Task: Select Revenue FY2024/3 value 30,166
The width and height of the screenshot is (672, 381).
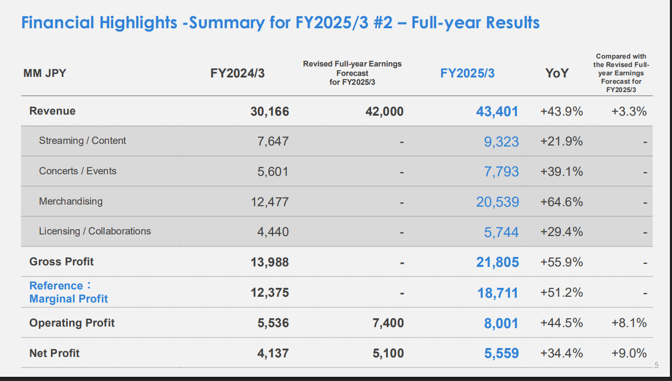Action: pos(269,111)
